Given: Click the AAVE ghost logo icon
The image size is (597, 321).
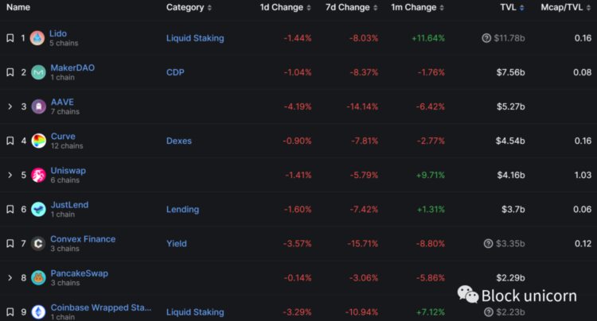Looking at the screenshot, I should pos(37,106).
